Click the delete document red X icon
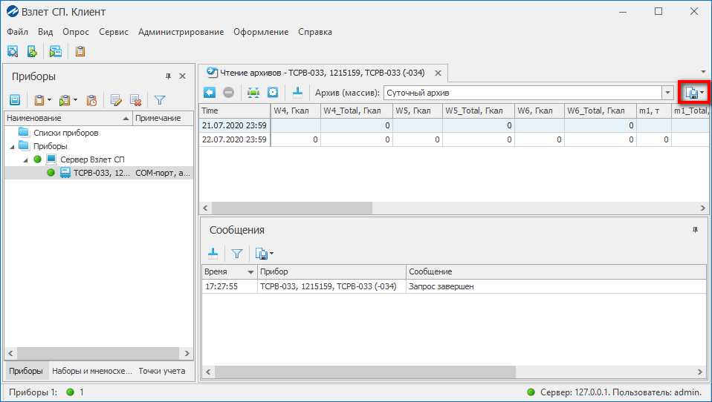This screenshot has height=402, width=712. (135, 100)
